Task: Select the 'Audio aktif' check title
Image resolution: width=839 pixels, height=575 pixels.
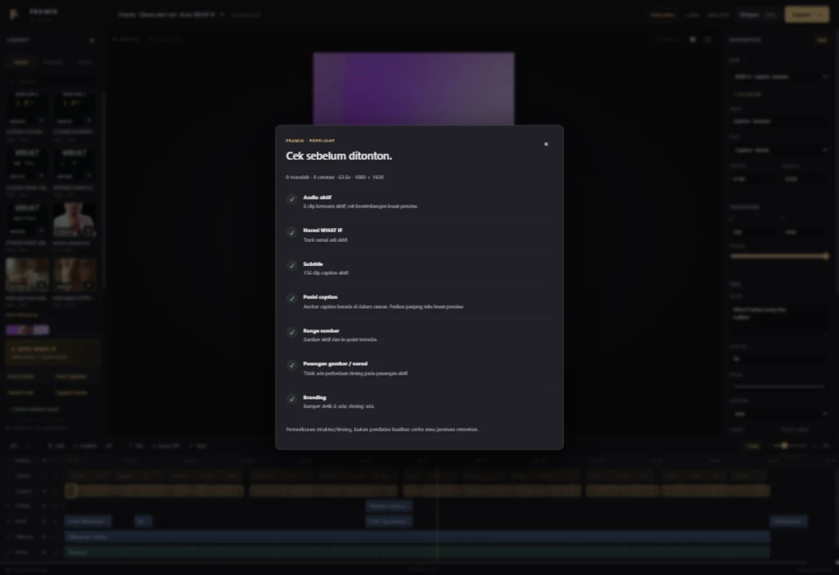Action: coord(317,197)
